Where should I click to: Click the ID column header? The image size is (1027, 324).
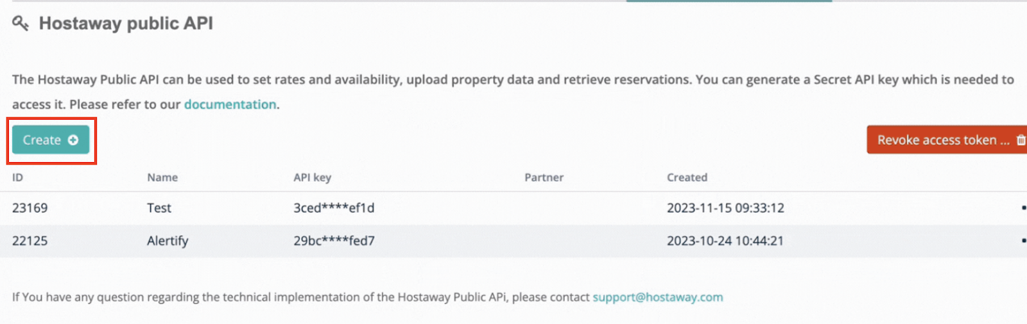click(x=17, y=177)
